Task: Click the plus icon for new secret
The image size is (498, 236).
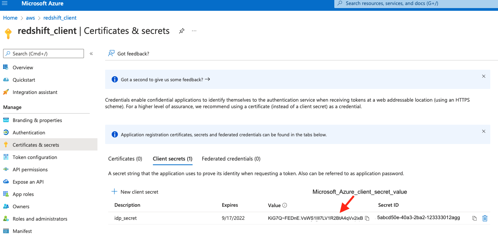Action: click(114, 191)
